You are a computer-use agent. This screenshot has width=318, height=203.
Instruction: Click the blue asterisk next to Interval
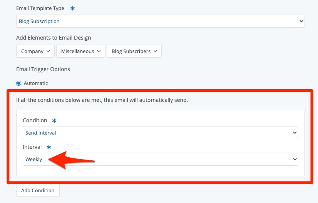click(x=49, y=147)
